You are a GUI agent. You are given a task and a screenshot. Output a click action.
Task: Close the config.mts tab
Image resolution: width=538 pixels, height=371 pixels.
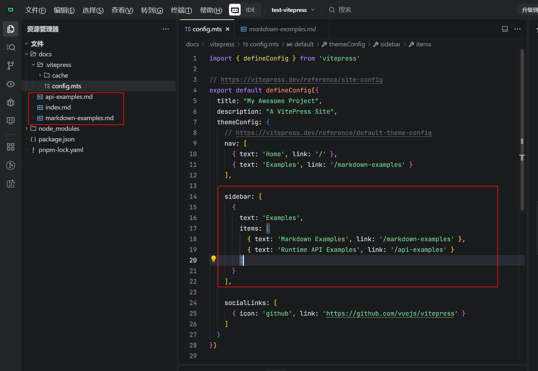pos(227,29)
